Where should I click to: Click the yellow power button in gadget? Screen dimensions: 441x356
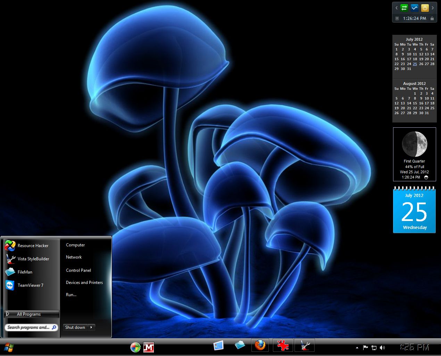click(425, 8)
